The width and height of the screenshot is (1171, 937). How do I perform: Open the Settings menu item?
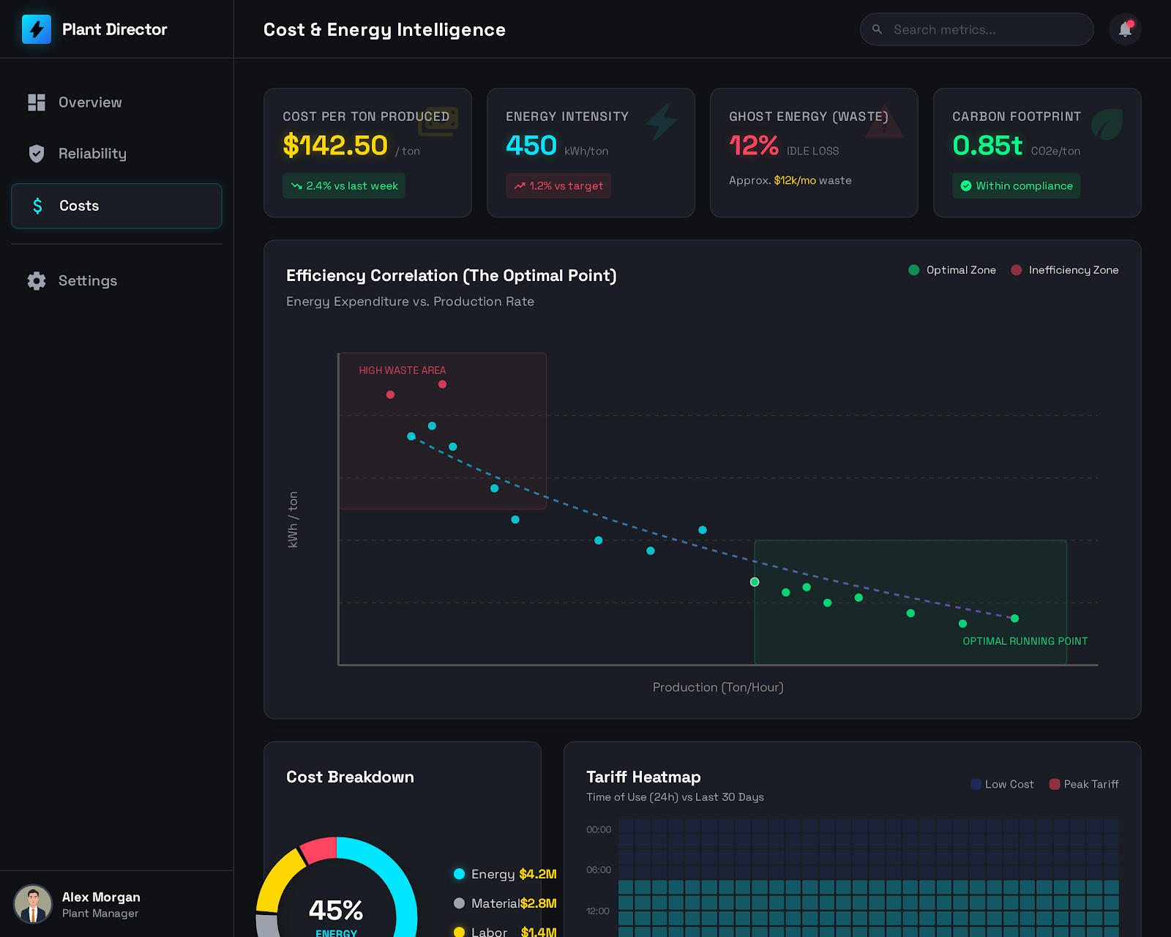coord(116,281)
